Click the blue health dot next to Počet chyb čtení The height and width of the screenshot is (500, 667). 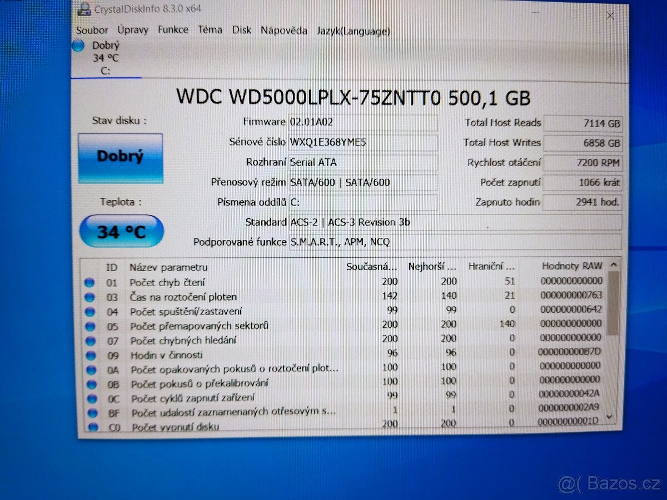click(90, 281)
